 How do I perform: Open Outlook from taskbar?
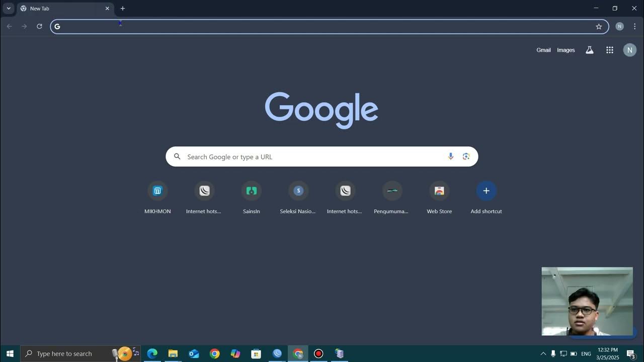(x=194, y=353)
